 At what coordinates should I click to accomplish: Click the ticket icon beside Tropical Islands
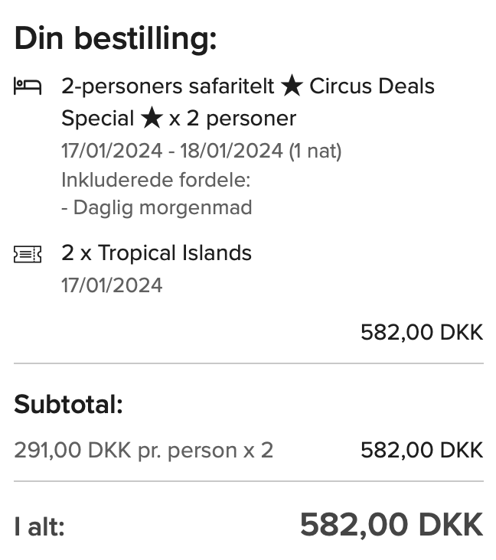(28, 254)
